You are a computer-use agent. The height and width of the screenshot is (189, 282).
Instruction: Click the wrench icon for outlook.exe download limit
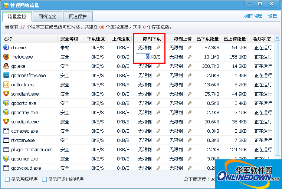(158, 85)
